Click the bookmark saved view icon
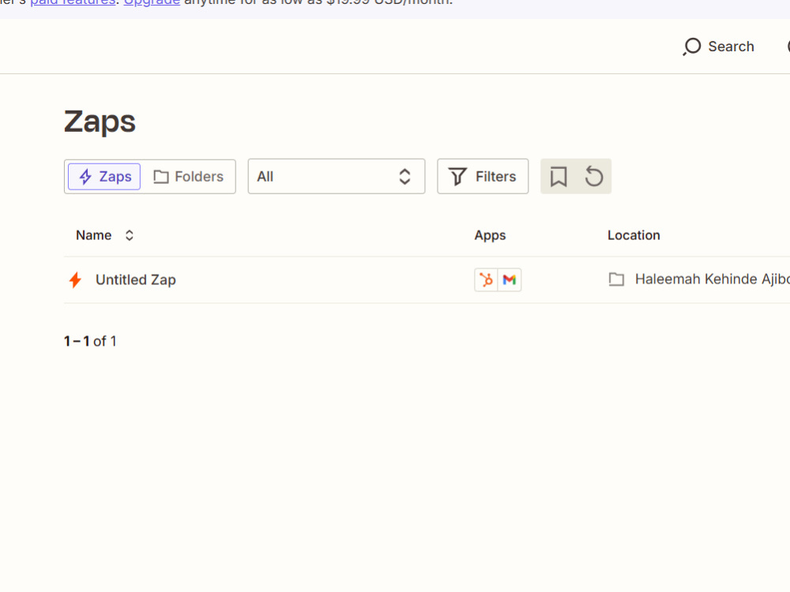This screenshot has height=592, width=790. point(559,177)
